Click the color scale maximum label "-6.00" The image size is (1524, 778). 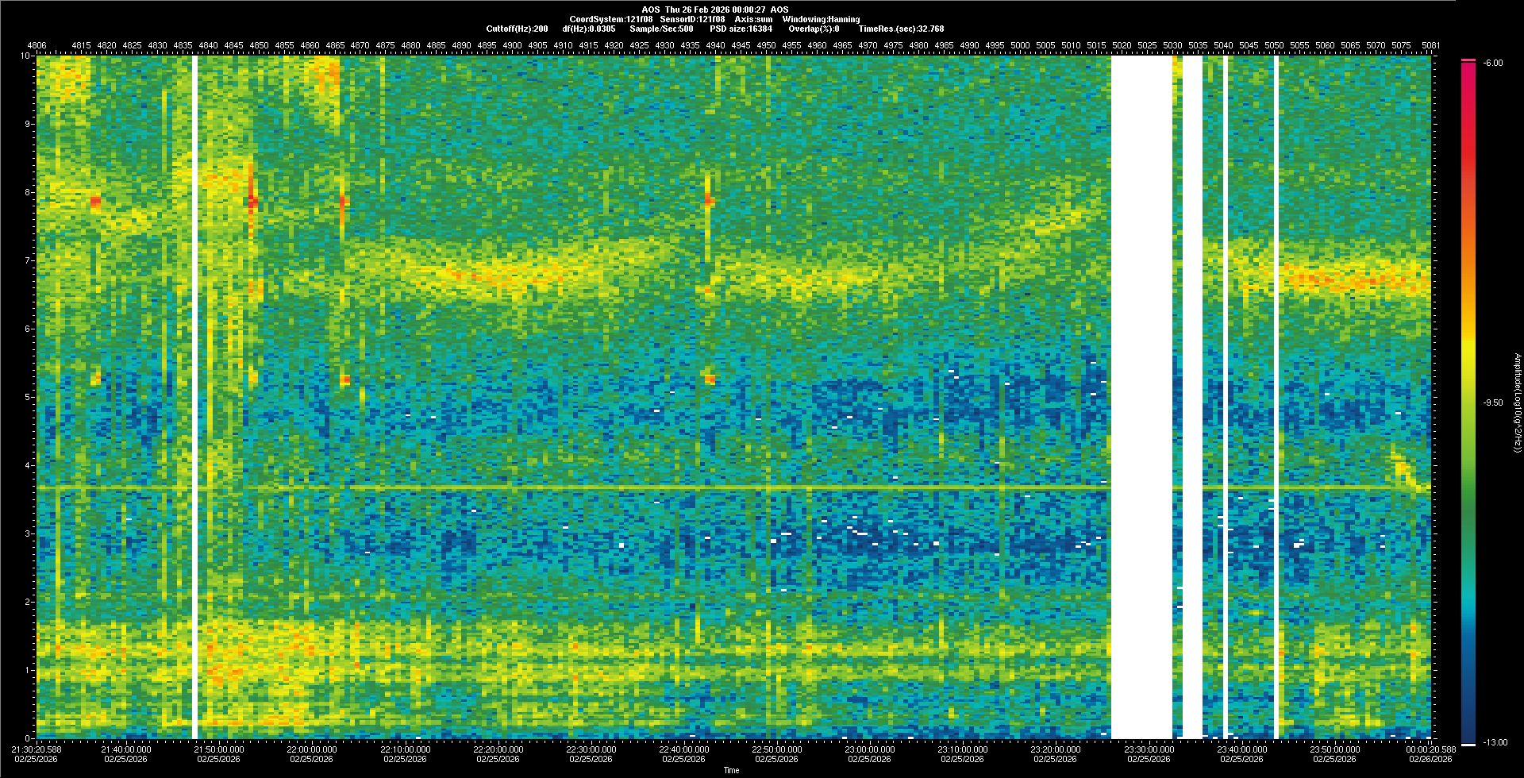tap(1491, 63)
